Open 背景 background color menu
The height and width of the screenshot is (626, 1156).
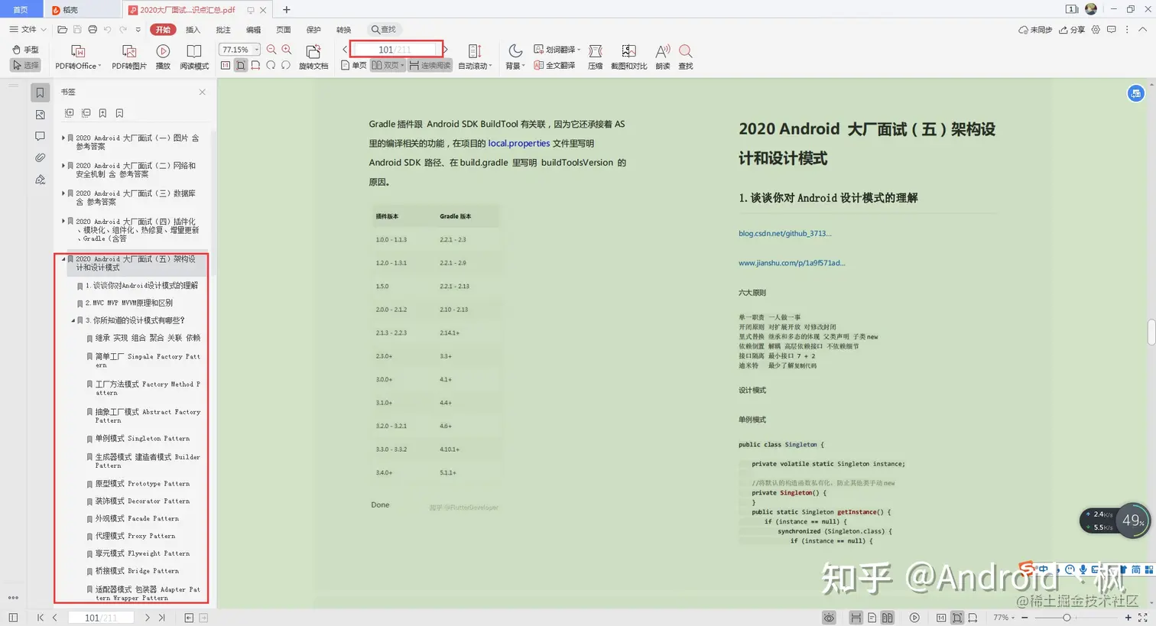pyautogui.click(x=515, y=57)
